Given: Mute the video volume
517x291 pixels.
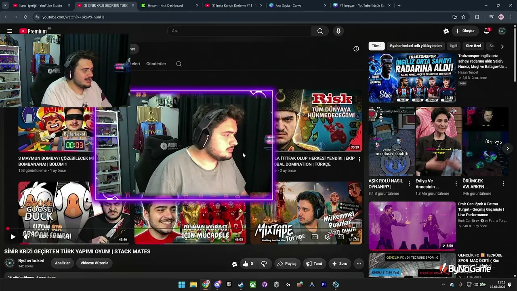Looking at the screenshot, I should click(x=27, y=237).
